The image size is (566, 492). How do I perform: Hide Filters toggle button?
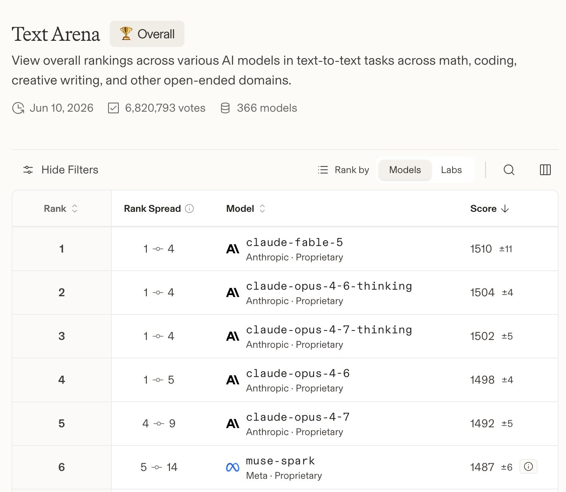[61, 170]
